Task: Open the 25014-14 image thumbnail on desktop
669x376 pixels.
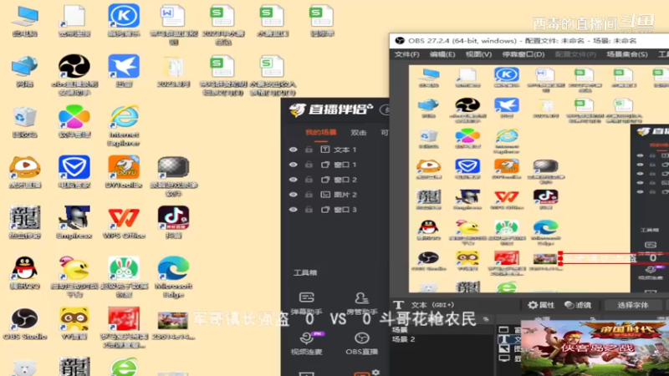Action: pos(173,326)
